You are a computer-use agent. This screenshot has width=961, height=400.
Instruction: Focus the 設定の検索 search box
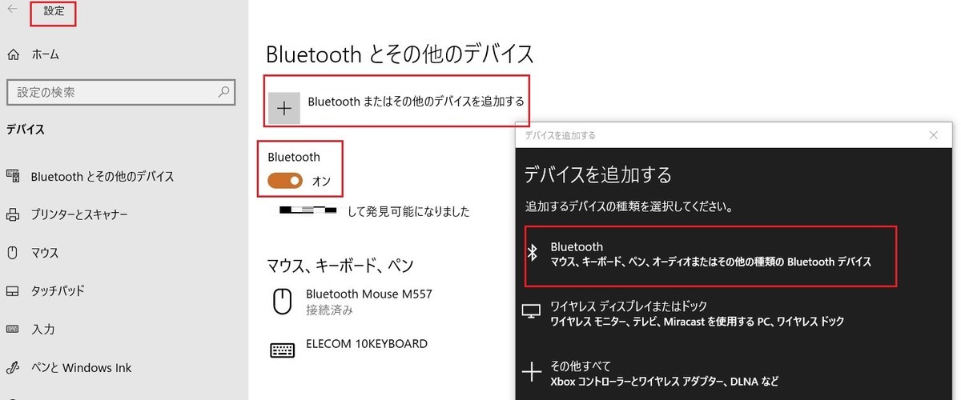(x=121, y=93)
